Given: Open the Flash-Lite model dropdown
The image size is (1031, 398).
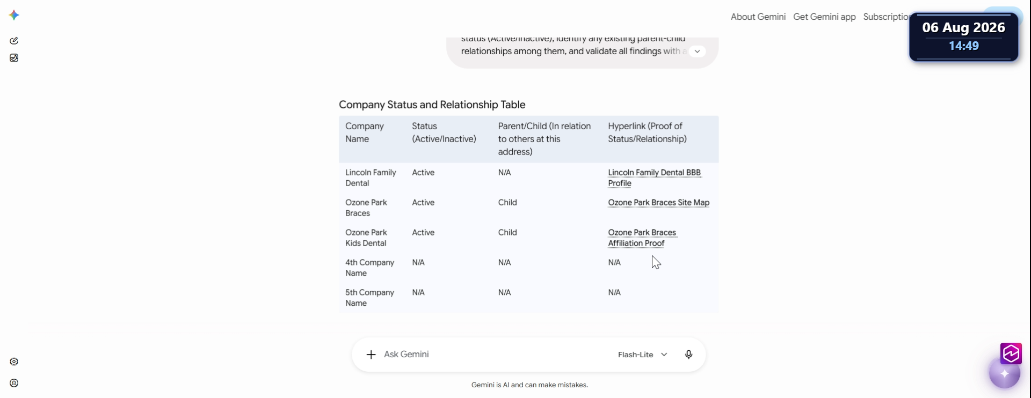Looking at the screenshot, I should click(x=643, y=355).
